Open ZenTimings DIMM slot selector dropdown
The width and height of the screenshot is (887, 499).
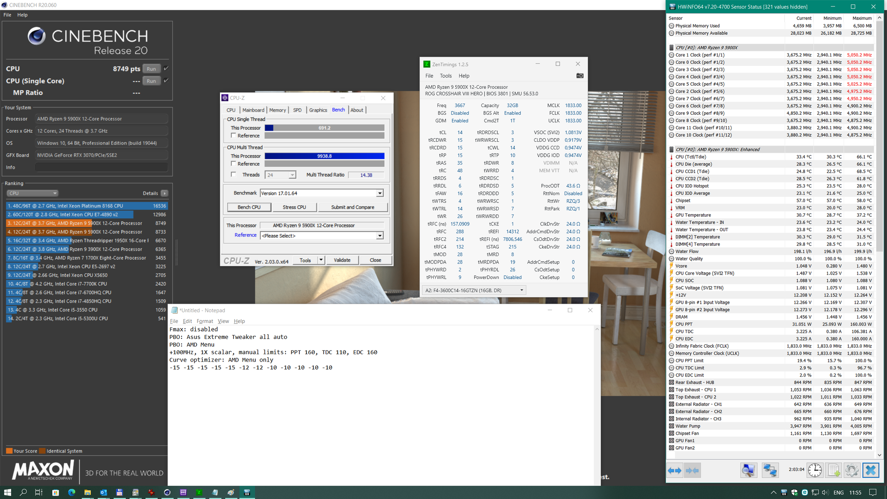tap(474, 290)
